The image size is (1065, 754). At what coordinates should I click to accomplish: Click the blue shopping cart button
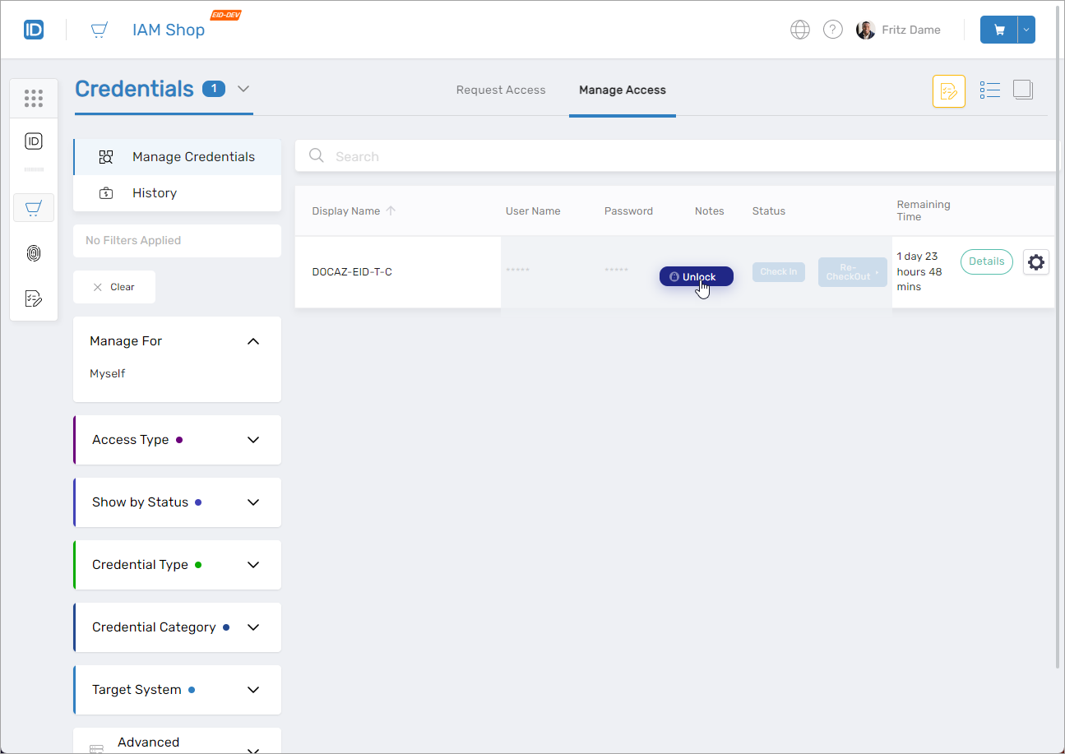[999, 30]
